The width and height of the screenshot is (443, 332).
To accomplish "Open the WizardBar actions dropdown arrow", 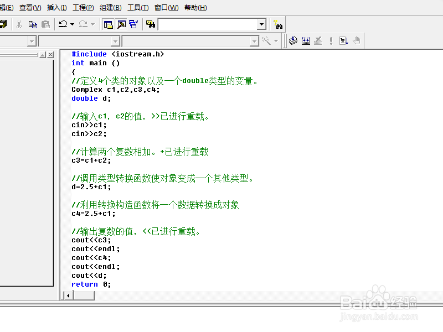I will coord(276,41).
